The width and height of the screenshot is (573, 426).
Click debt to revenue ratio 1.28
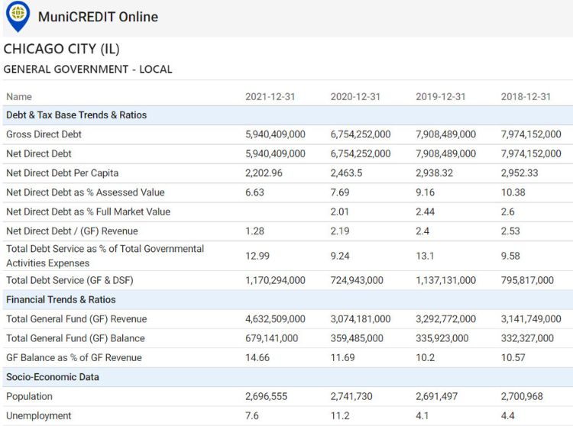click(x=254, y=231)
